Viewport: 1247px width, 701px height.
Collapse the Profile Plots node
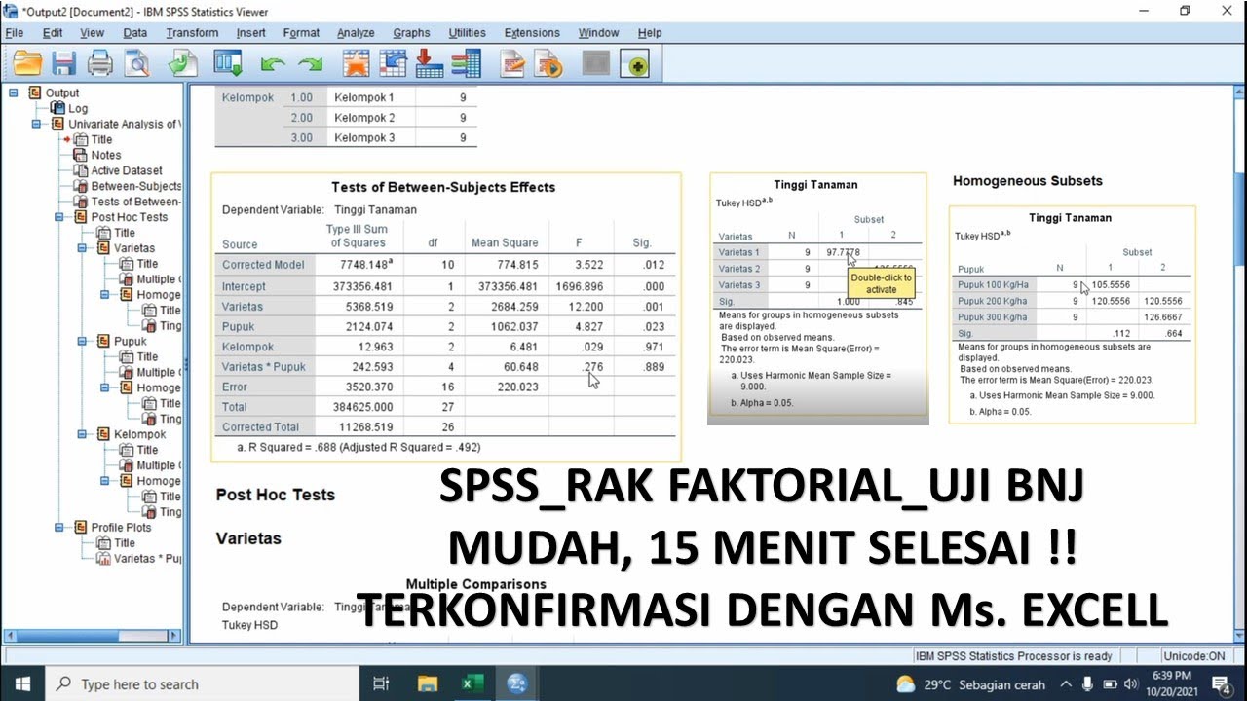pos(60,528)
